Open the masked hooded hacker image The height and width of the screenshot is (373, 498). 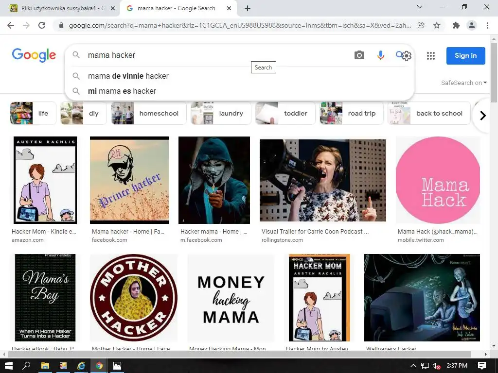214,180
